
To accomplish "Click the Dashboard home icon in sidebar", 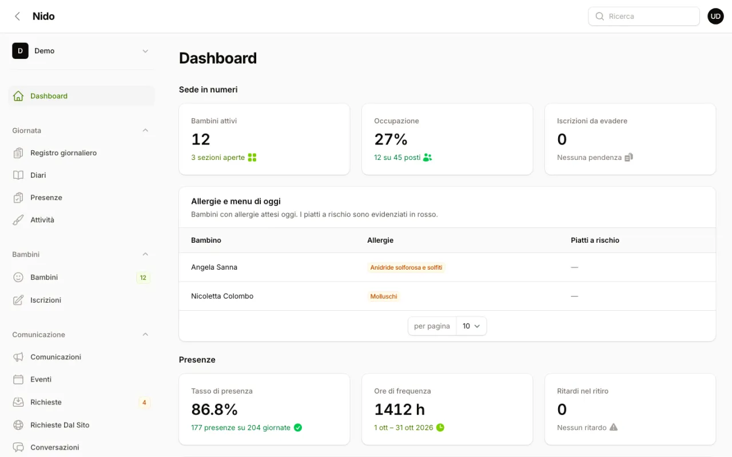I will tap(18, 96).
